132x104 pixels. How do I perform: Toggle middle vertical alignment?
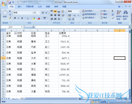(x=55, y=11)
